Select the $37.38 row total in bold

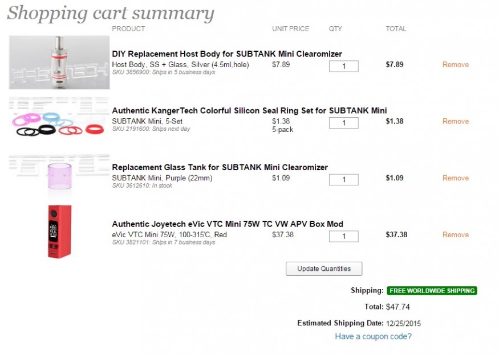(396, 234)
